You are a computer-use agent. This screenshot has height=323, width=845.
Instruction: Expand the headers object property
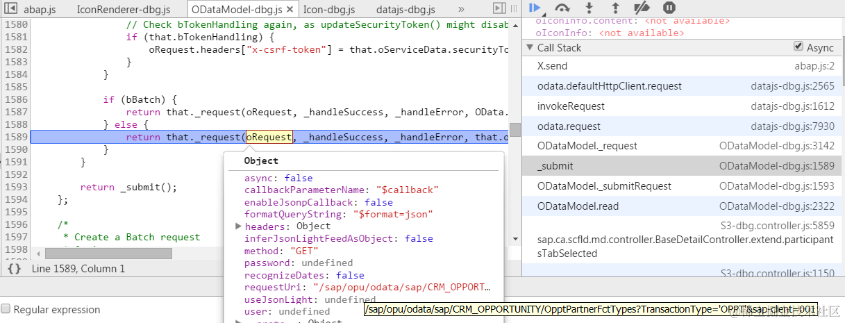coord(239,226)
